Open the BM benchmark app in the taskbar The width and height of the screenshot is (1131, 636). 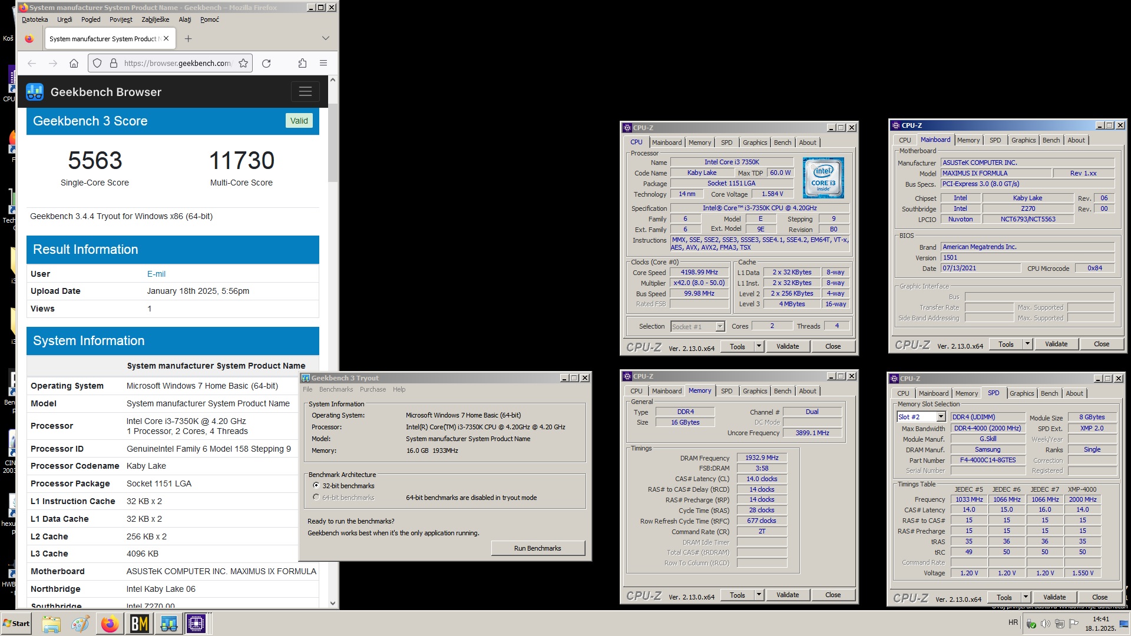[139, 624]
